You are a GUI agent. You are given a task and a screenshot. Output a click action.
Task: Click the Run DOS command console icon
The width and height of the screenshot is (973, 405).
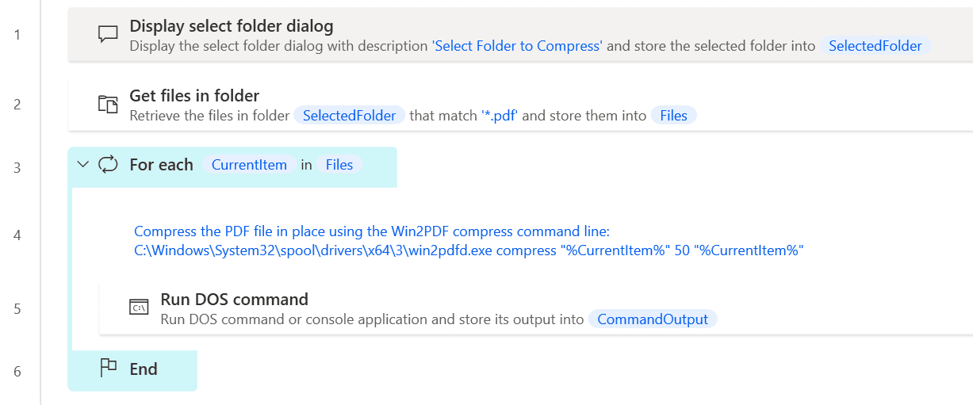point(139,308)
